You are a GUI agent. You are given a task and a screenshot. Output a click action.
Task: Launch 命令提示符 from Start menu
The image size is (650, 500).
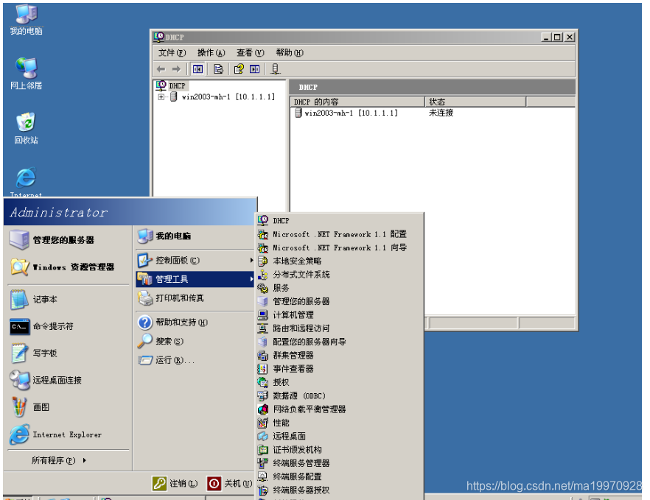click(x=68, y=326)
